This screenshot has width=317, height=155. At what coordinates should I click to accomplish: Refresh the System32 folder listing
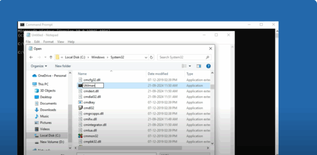pos(151,57)
